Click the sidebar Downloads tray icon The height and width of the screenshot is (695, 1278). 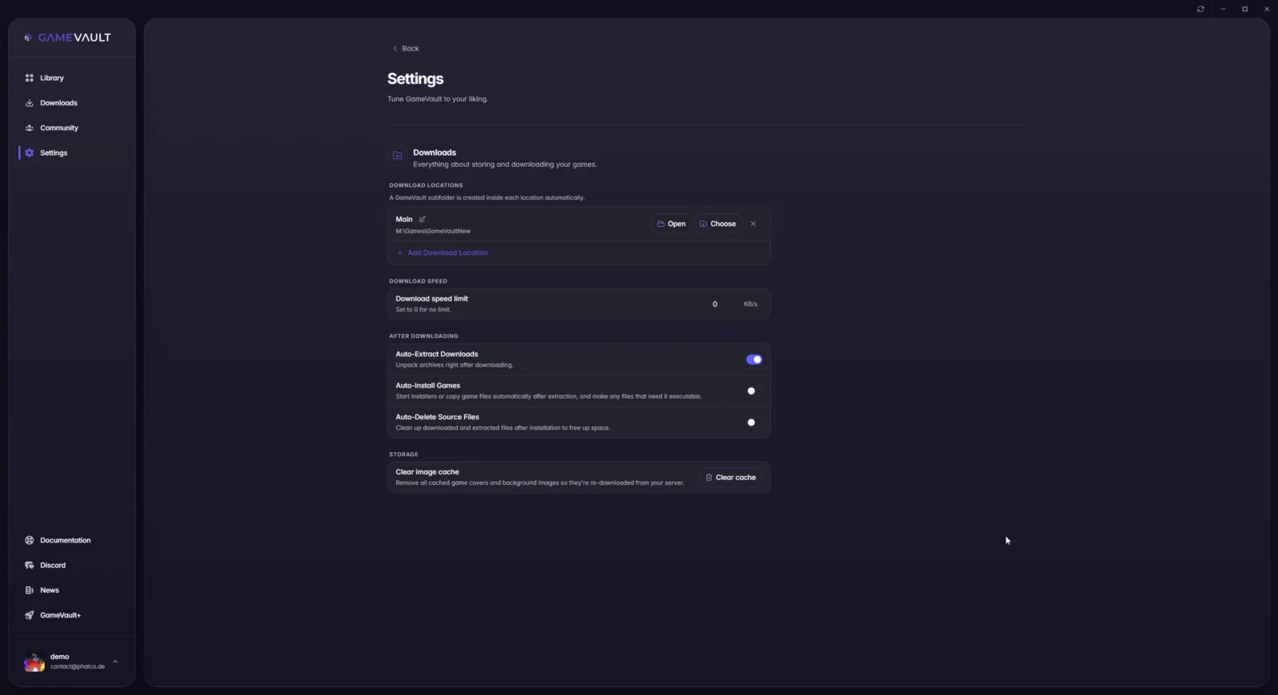(x=30, y=103)
